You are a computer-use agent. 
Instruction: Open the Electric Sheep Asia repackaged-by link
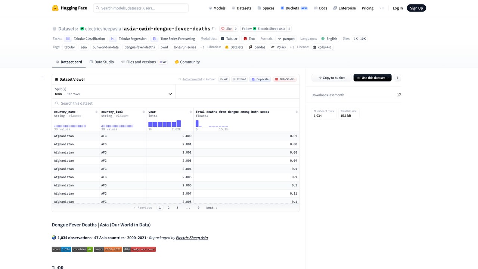[192, 238]
